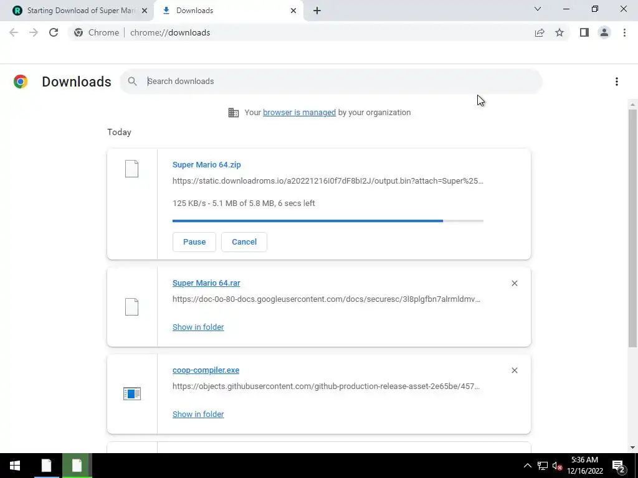Screen dimensions: 638x478
Task: Pause the Super Mario 64.zip download
Action: (x=194, y=242)
